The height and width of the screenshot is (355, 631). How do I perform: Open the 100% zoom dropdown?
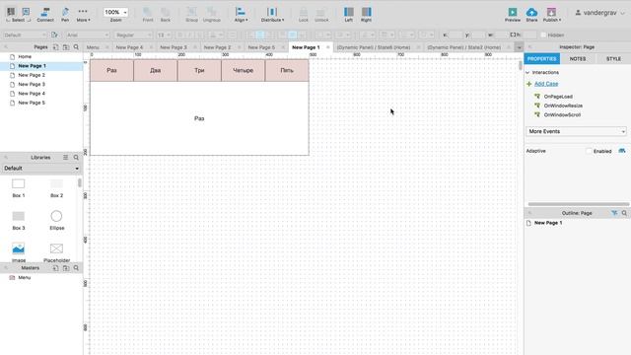click(x=115, y=13)
